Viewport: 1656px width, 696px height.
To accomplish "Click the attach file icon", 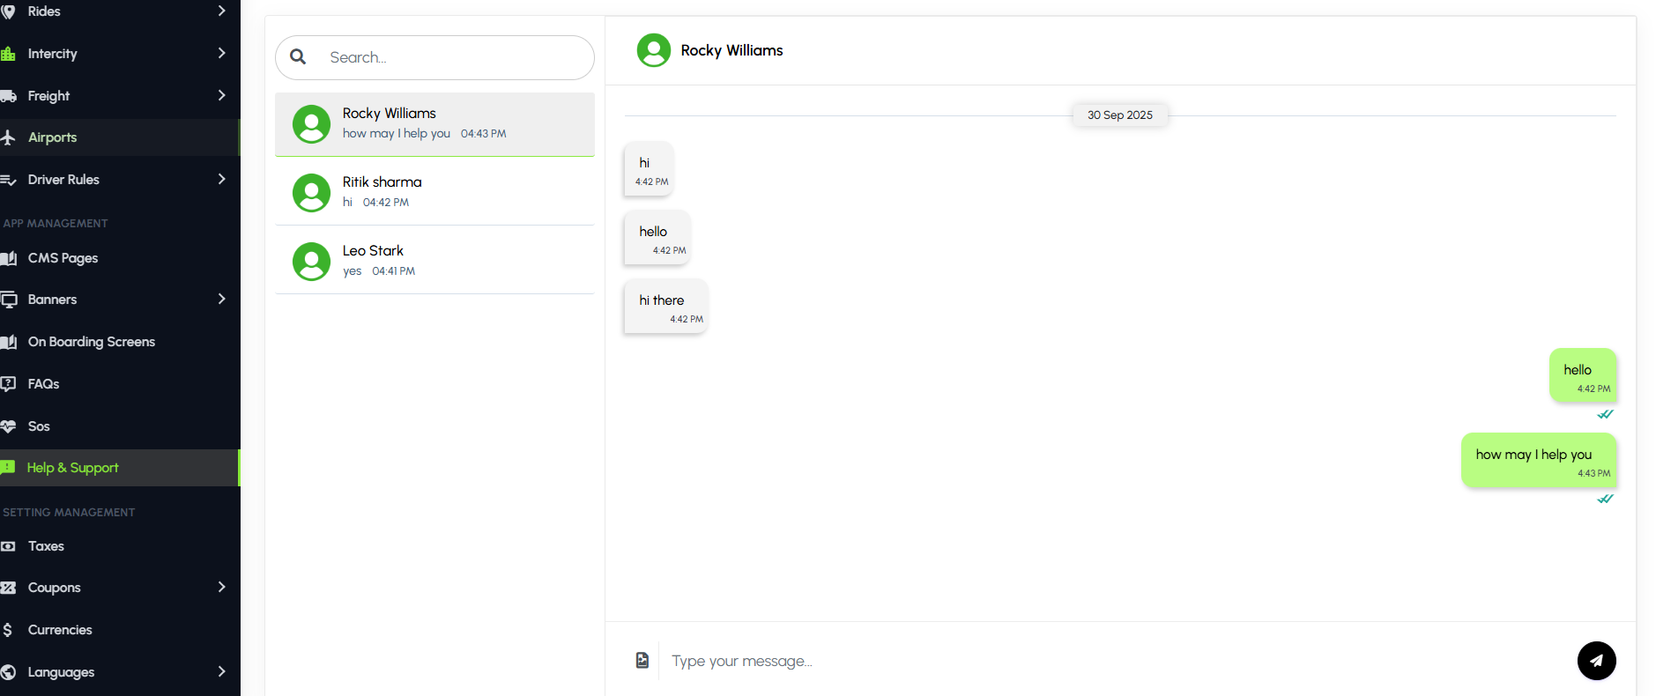I will coord(642,660).
